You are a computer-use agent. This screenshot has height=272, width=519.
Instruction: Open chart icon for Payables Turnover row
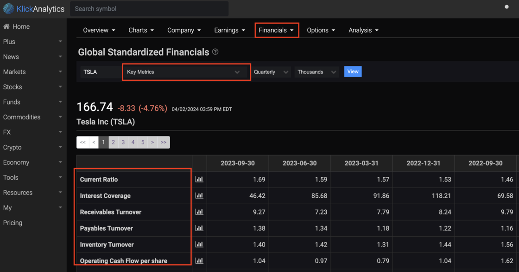point(199,228)
